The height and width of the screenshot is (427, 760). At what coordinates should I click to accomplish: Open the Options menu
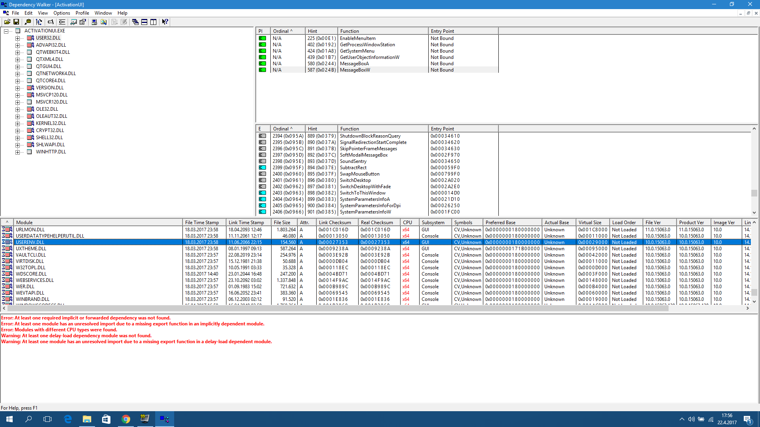[62, 13]
